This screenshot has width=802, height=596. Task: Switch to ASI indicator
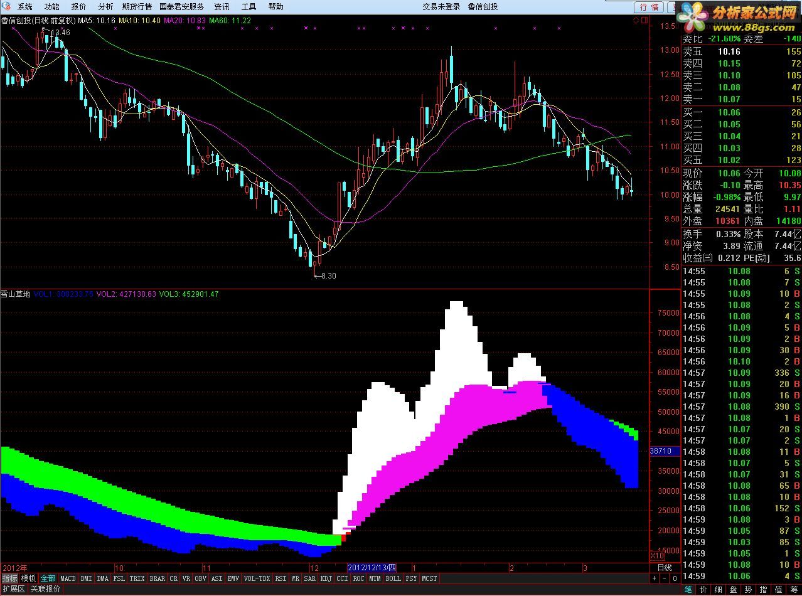217,578
